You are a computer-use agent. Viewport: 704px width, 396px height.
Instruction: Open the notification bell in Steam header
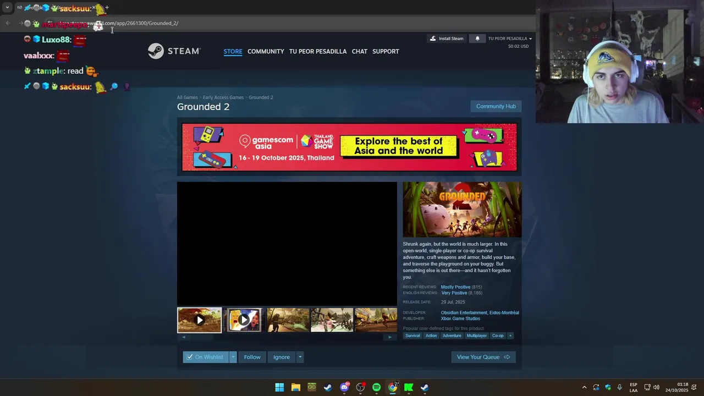coord(477,38)
